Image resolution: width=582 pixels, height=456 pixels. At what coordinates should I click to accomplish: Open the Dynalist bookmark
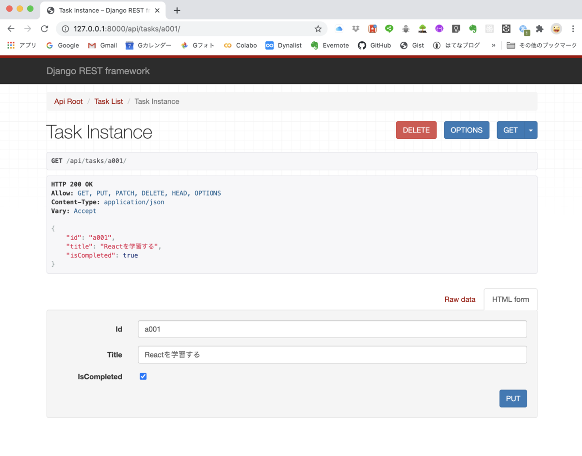click(284, 45)
